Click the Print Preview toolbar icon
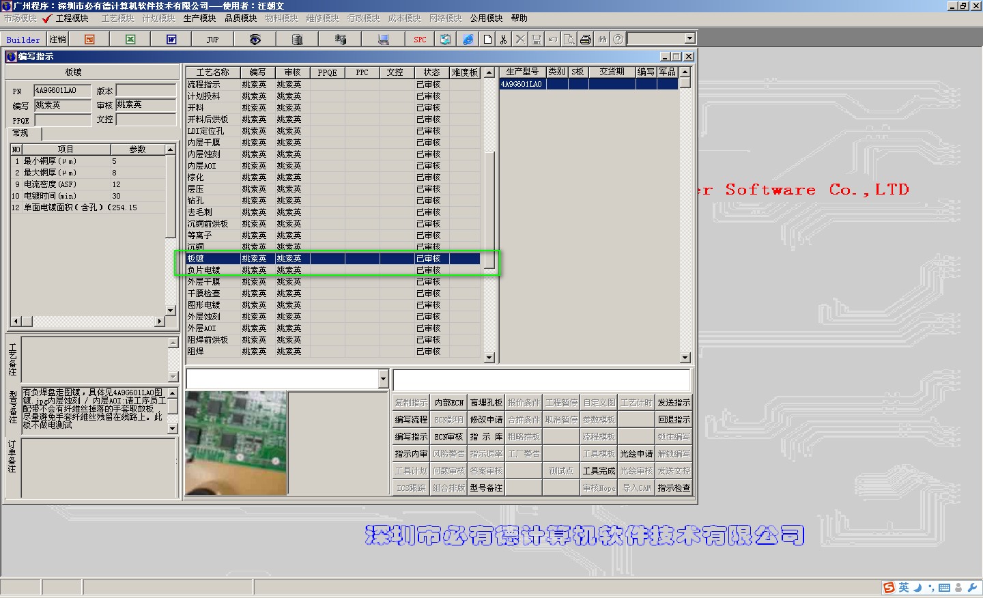 click(x=569, y=40)
